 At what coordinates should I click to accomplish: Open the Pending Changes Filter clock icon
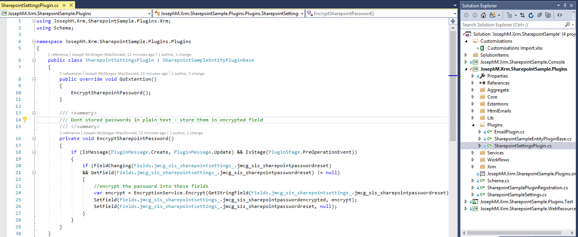[509, 15]
